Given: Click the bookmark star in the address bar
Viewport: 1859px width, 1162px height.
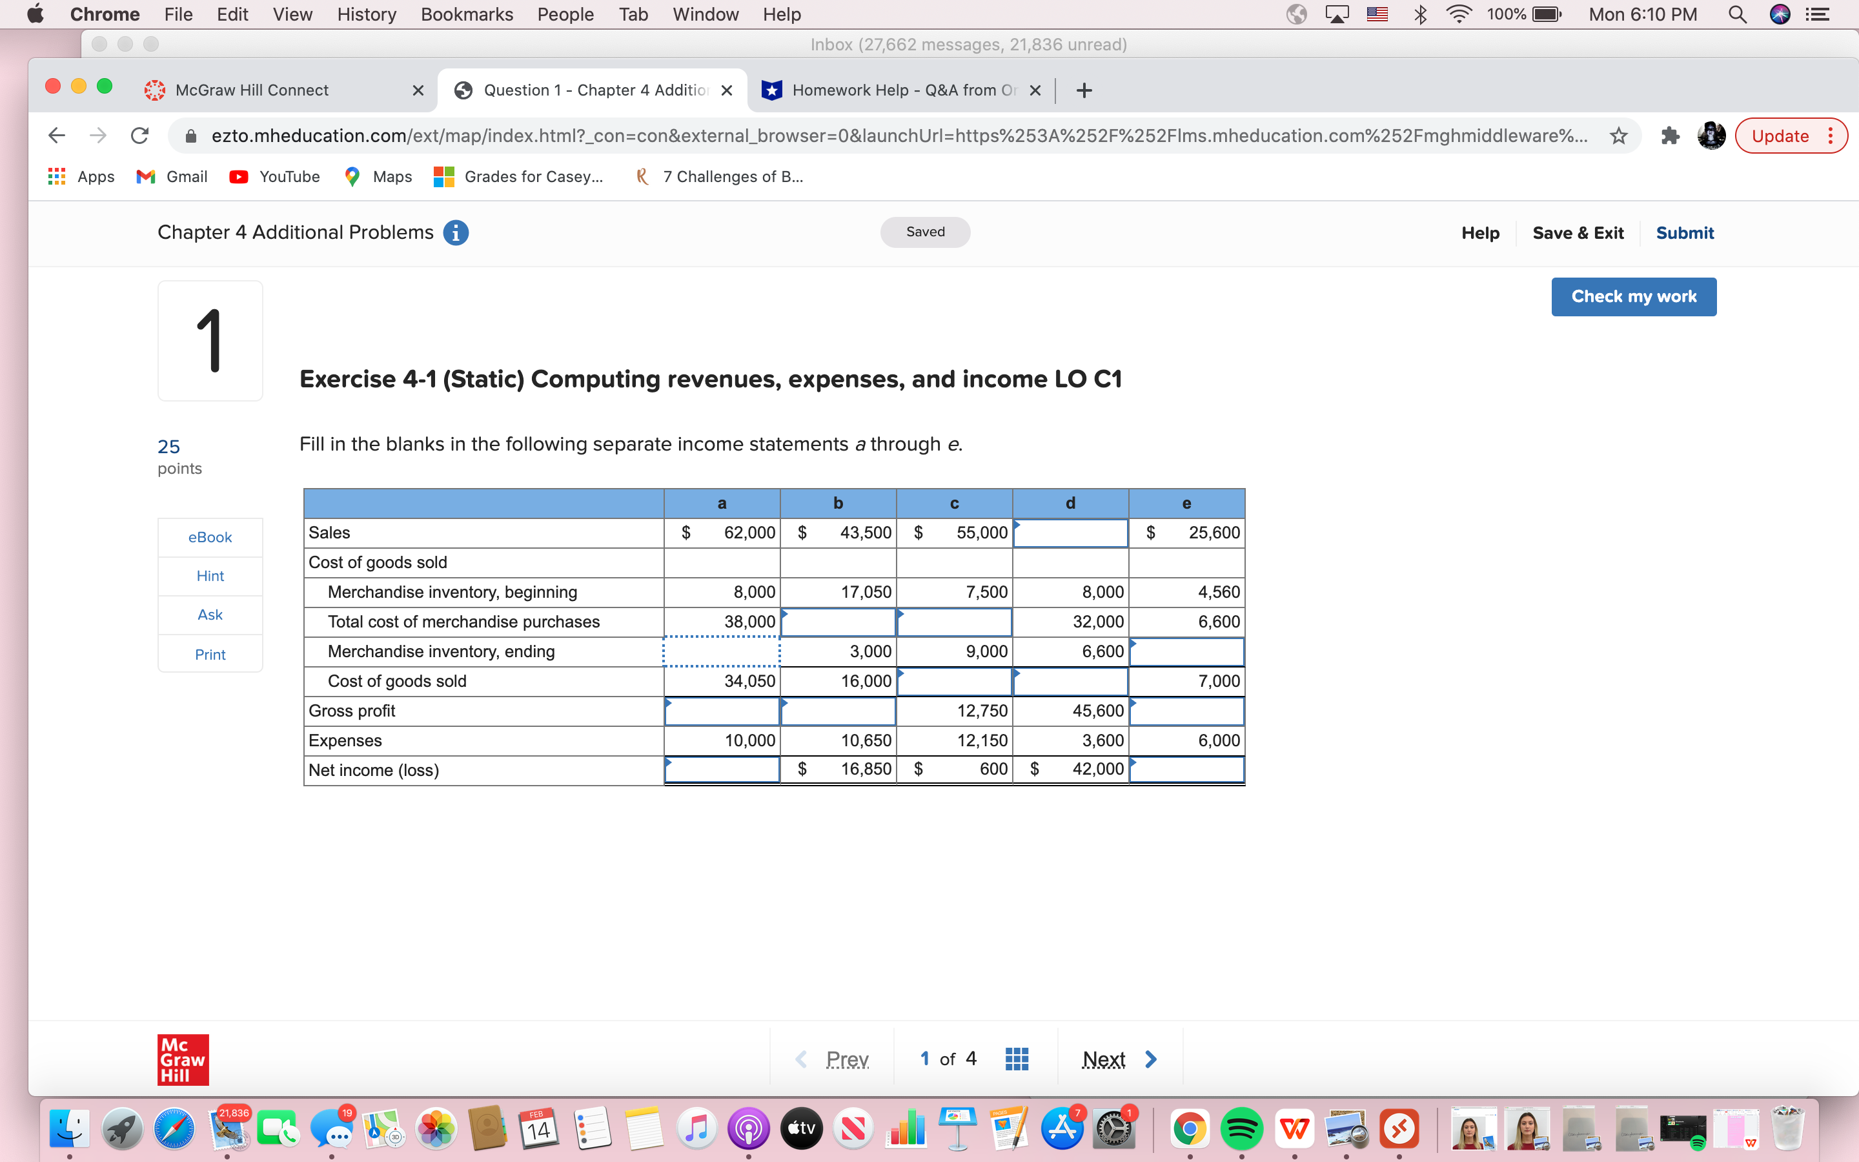Looking at the screenshot, I should point(1619,136).
